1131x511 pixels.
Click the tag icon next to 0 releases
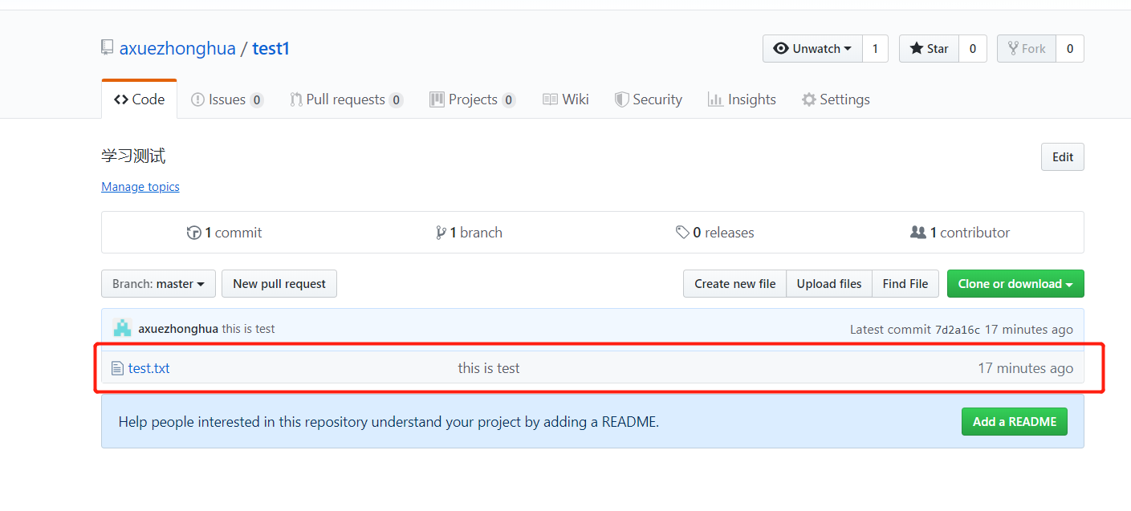pos(682,233)
